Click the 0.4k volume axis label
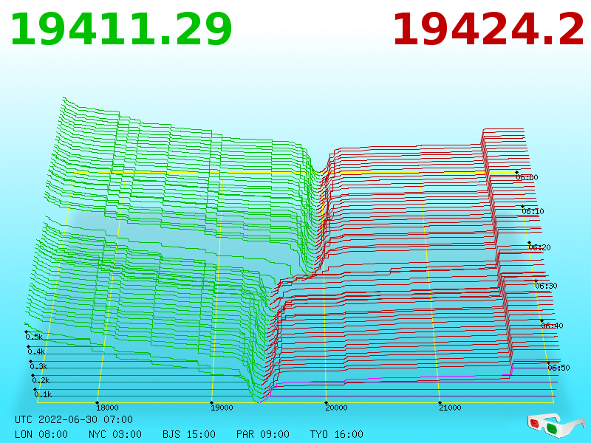 click(36, 352)
